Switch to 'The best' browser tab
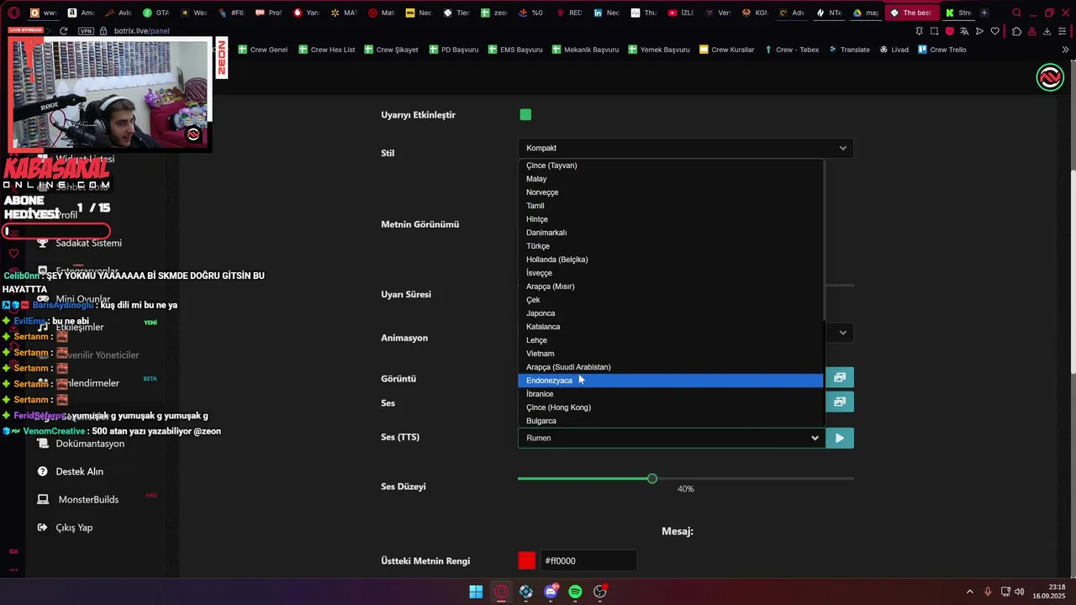1076x605 pixels. (x=911, y=13)
